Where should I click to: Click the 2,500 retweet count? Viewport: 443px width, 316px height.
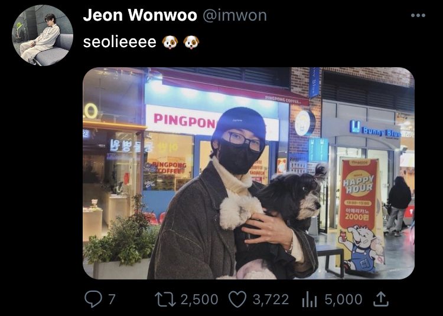click(200, 299)
